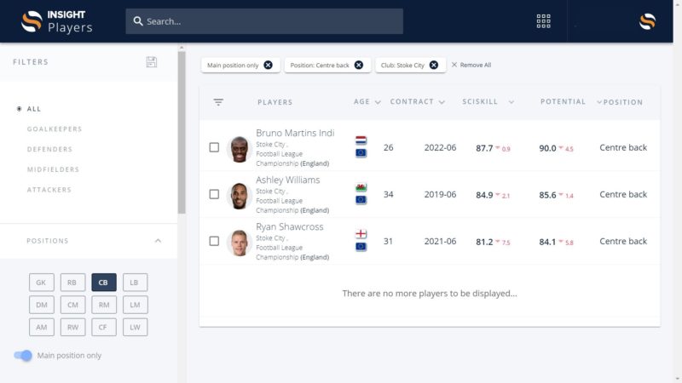Remove the Club: Stoke City filter chip
Image resolution: width=682 pixels, height=383 pixels.
[x=434, y=66]
